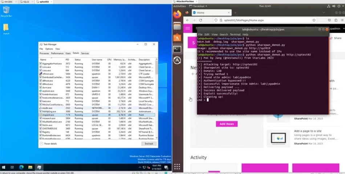Open Task View on Windows taskbar

(x=12, y=167)
